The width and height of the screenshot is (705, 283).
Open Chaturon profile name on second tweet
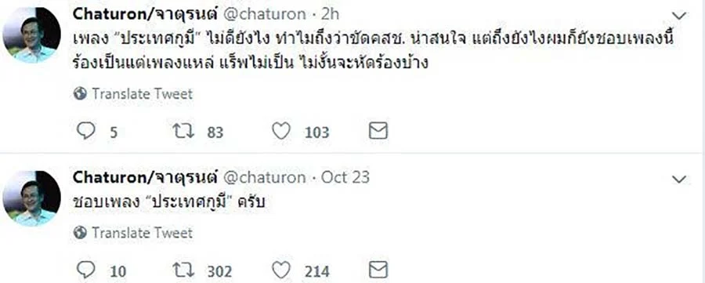[145, 177]
